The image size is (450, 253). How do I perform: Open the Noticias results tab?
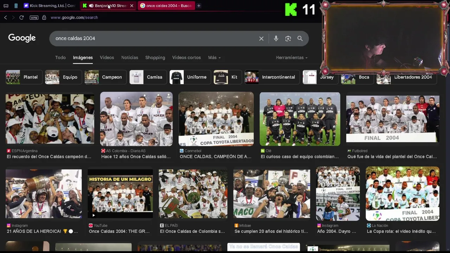click(130, 58)
